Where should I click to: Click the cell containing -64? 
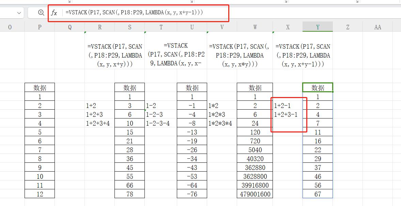[x=192, y=185]
